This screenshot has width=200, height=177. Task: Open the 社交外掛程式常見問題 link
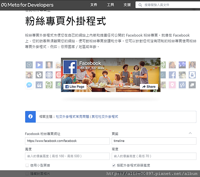[72, 117]
